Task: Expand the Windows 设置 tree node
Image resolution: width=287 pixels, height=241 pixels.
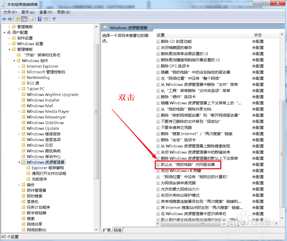Action: click(9, 44)
